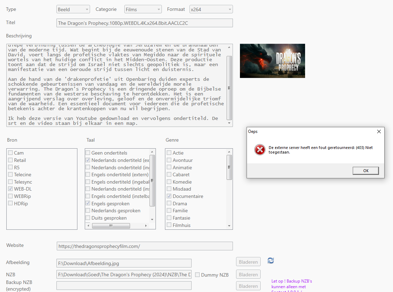
Task: Check Duits gesproken checkbox
Action: click(x=88, y=218)
